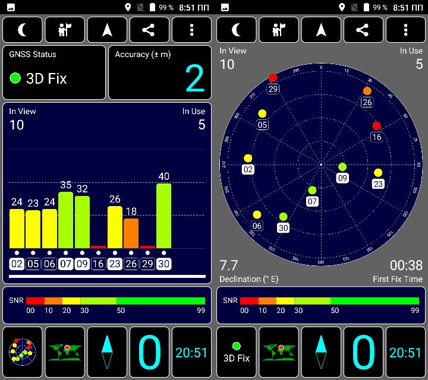Viewport: 428px width, 380px height.
Task: Select orange bar with value 18 in chart
Action: [131, 233]
